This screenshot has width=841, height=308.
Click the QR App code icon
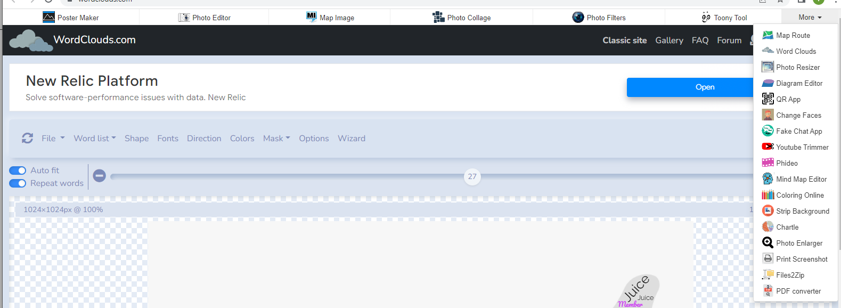click(x=767, y=99)
